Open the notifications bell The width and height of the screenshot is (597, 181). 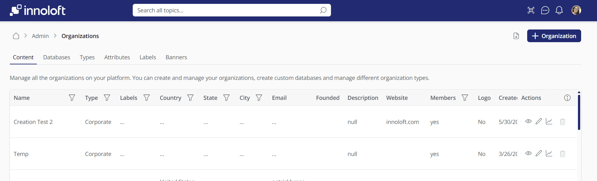pos(559,10)
